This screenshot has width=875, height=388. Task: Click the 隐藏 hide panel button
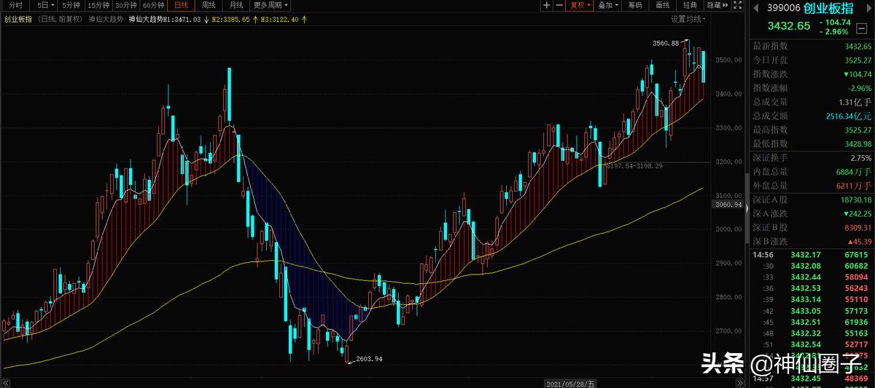(x=717, y=6)
